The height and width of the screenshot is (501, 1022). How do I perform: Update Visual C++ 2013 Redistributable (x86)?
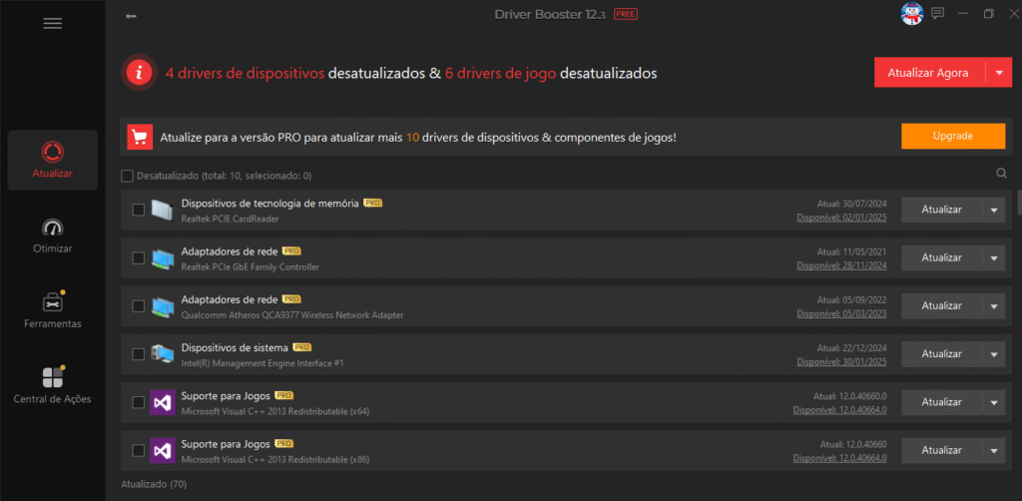pyautogui.click(x=941, y=450)
